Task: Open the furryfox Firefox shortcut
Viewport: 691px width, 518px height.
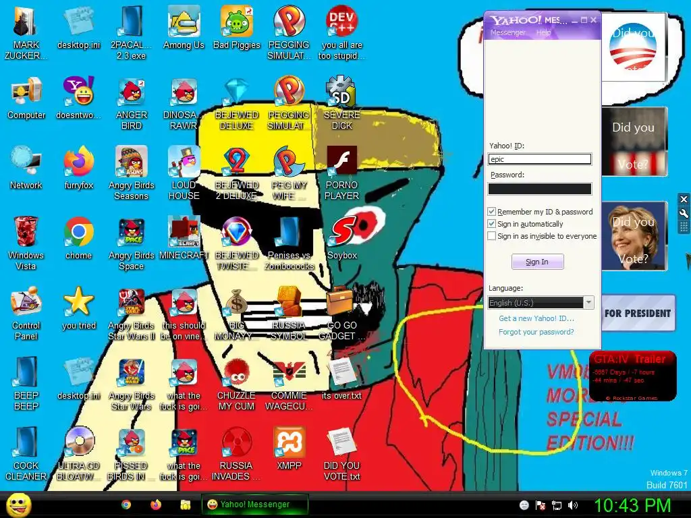Action: tap(78, 167)
